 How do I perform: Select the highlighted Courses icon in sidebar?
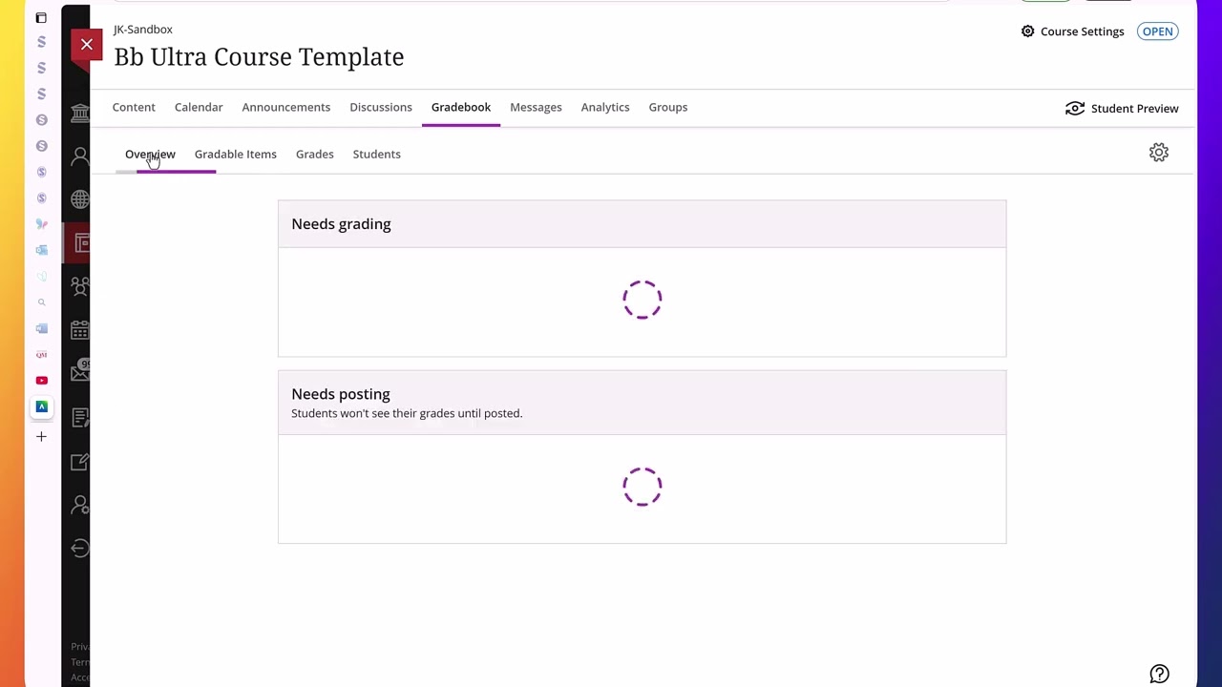tap(81, 243)
